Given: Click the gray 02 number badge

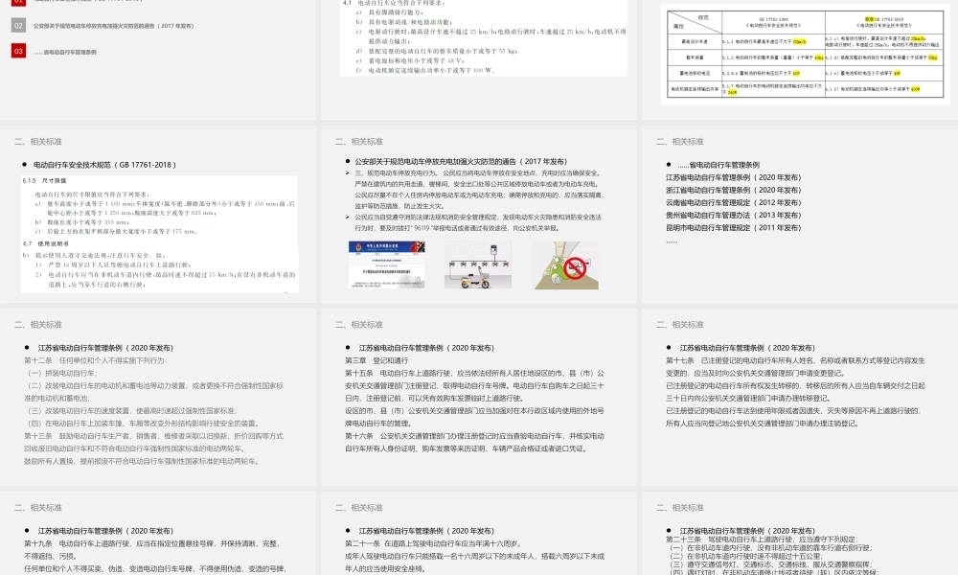Looking at the screenshot, I should coord(18,26).
